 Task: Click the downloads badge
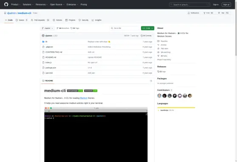click(91, 91)
